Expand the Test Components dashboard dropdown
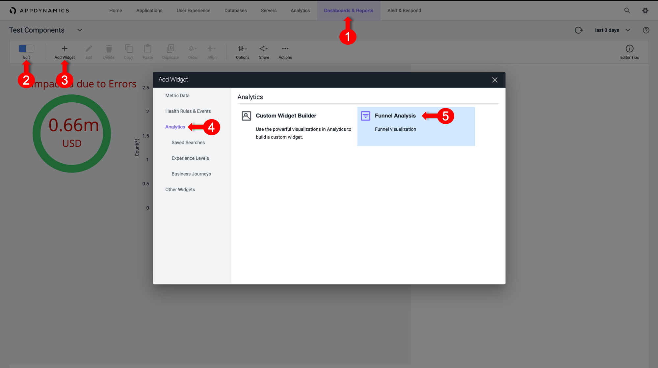Screen dimensions: 658x368 80,30
